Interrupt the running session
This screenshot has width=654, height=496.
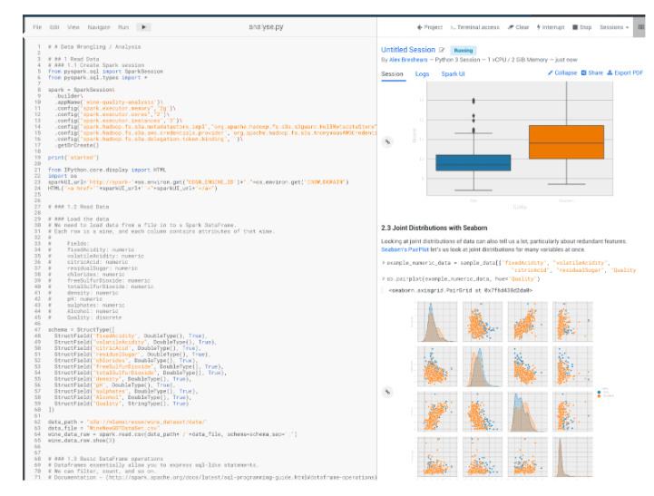551,27
